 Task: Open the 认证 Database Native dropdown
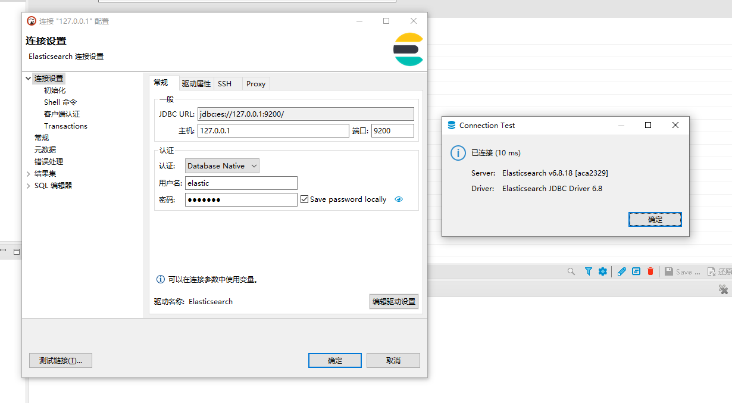click(x=223, y=166)
